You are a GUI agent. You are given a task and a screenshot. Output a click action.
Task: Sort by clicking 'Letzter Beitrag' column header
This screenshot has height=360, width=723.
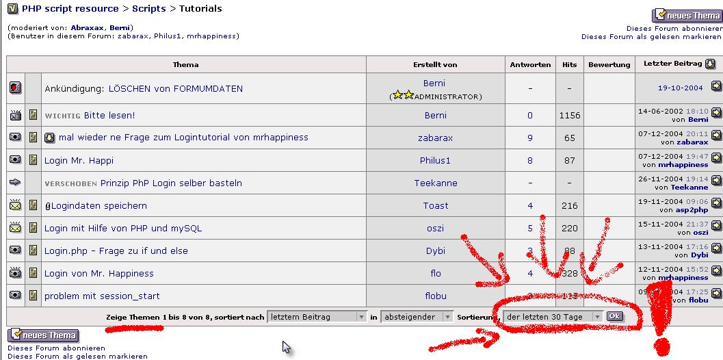pyautogui.click(x=672, y=64)
